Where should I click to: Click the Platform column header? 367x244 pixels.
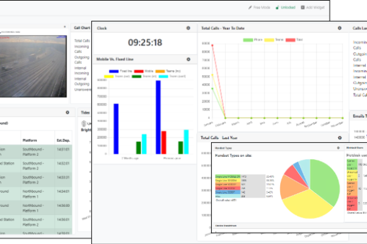30,140
